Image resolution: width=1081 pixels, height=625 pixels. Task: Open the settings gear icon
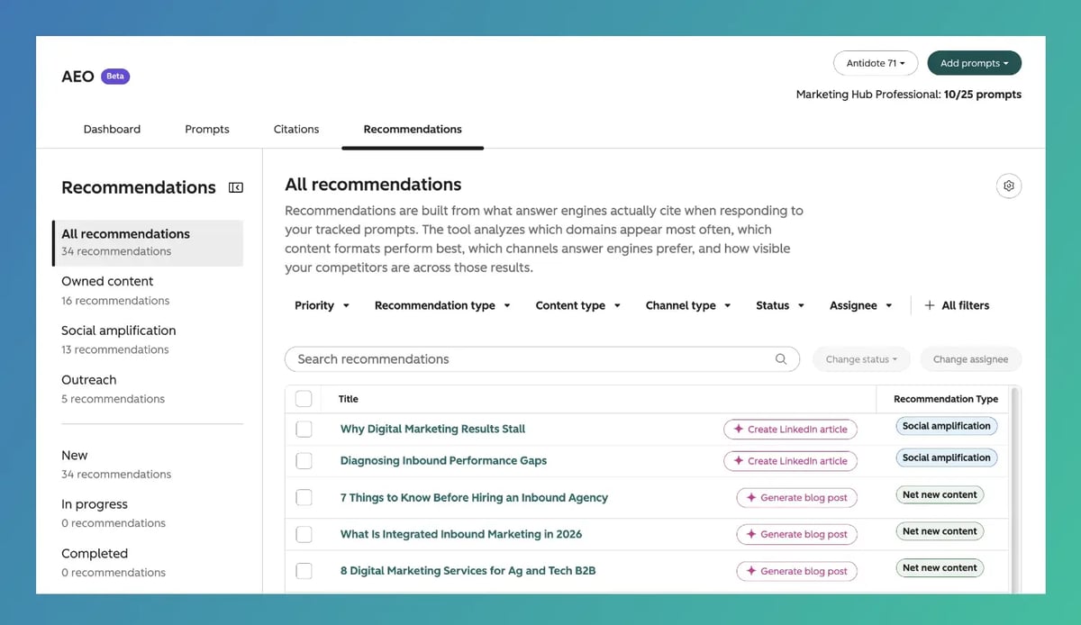[x=1009, y=186]
